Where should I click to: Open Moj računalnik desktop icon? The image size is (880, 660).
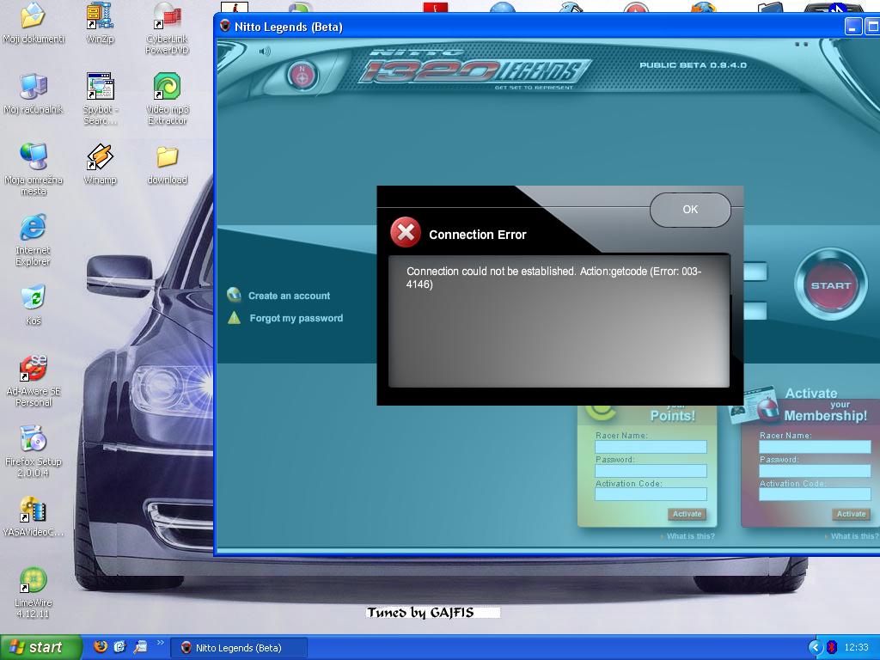point(34,93)
